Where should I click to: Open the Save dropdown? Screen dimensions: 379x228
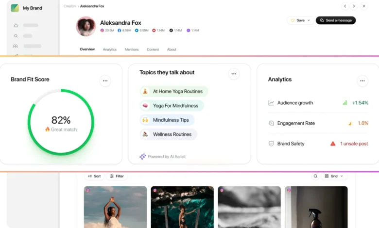(x=299, y=20)
